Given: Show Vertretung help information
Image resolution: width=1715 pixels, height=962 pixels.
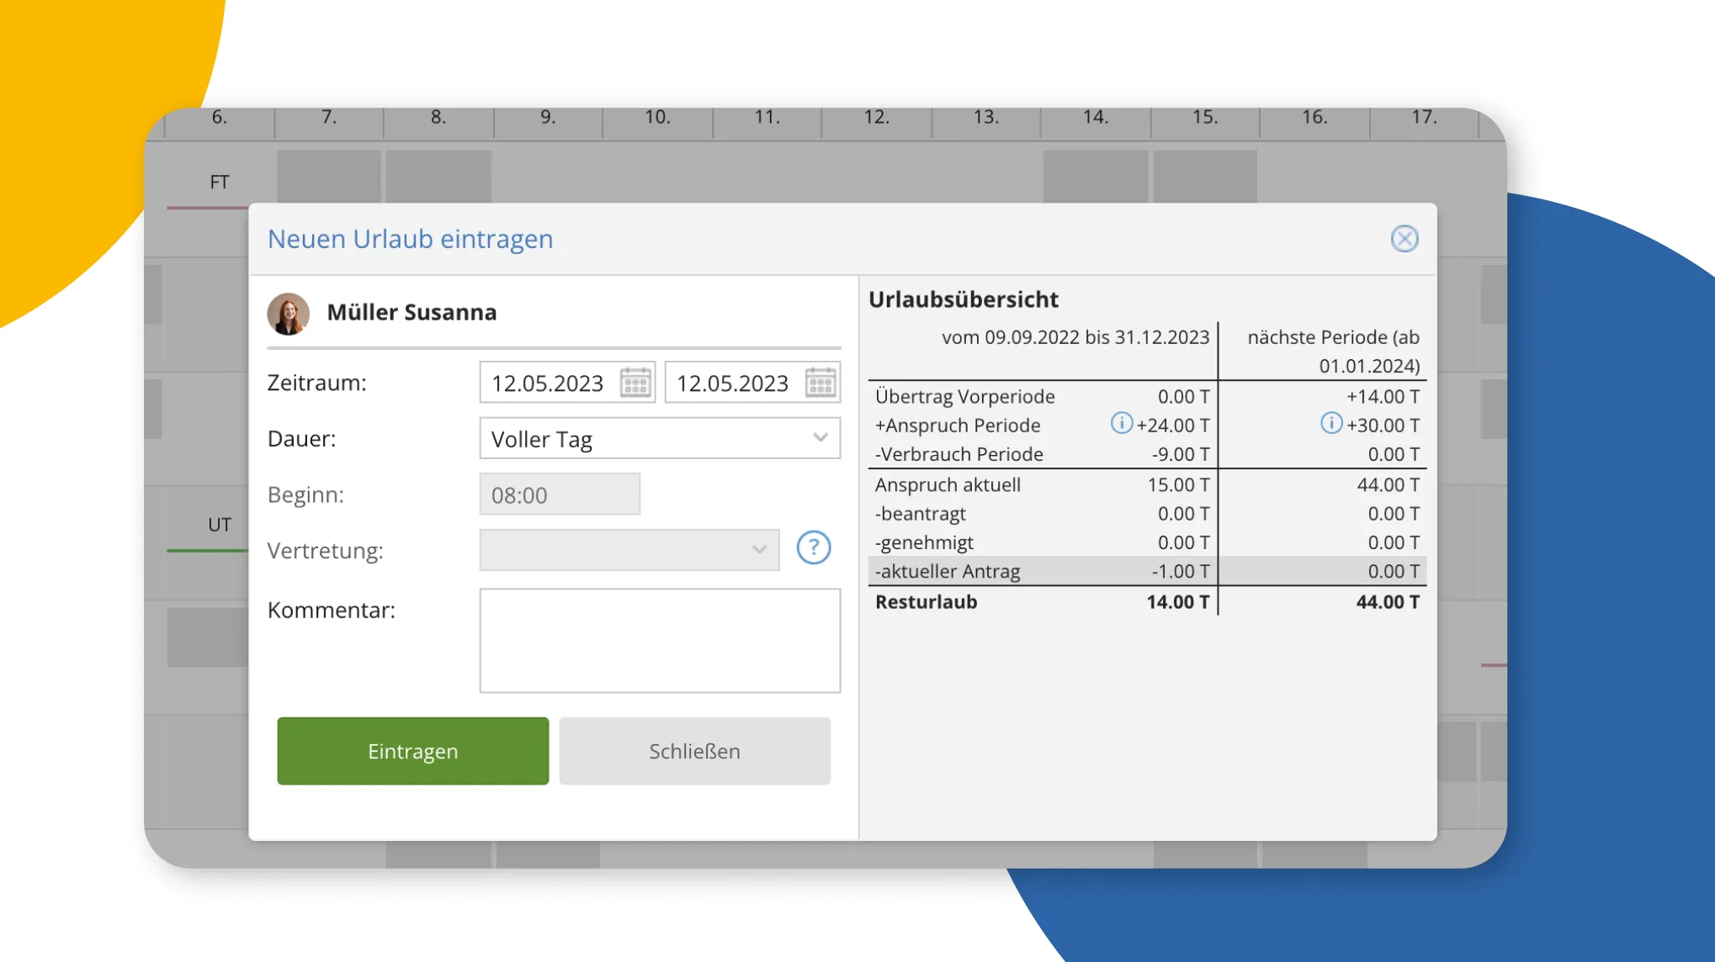Looking at the screenshot, I should pos(814,548).
